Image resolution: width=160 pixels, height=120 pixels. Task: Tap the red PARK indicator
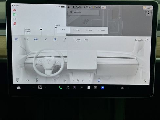[x=14, y=10]
